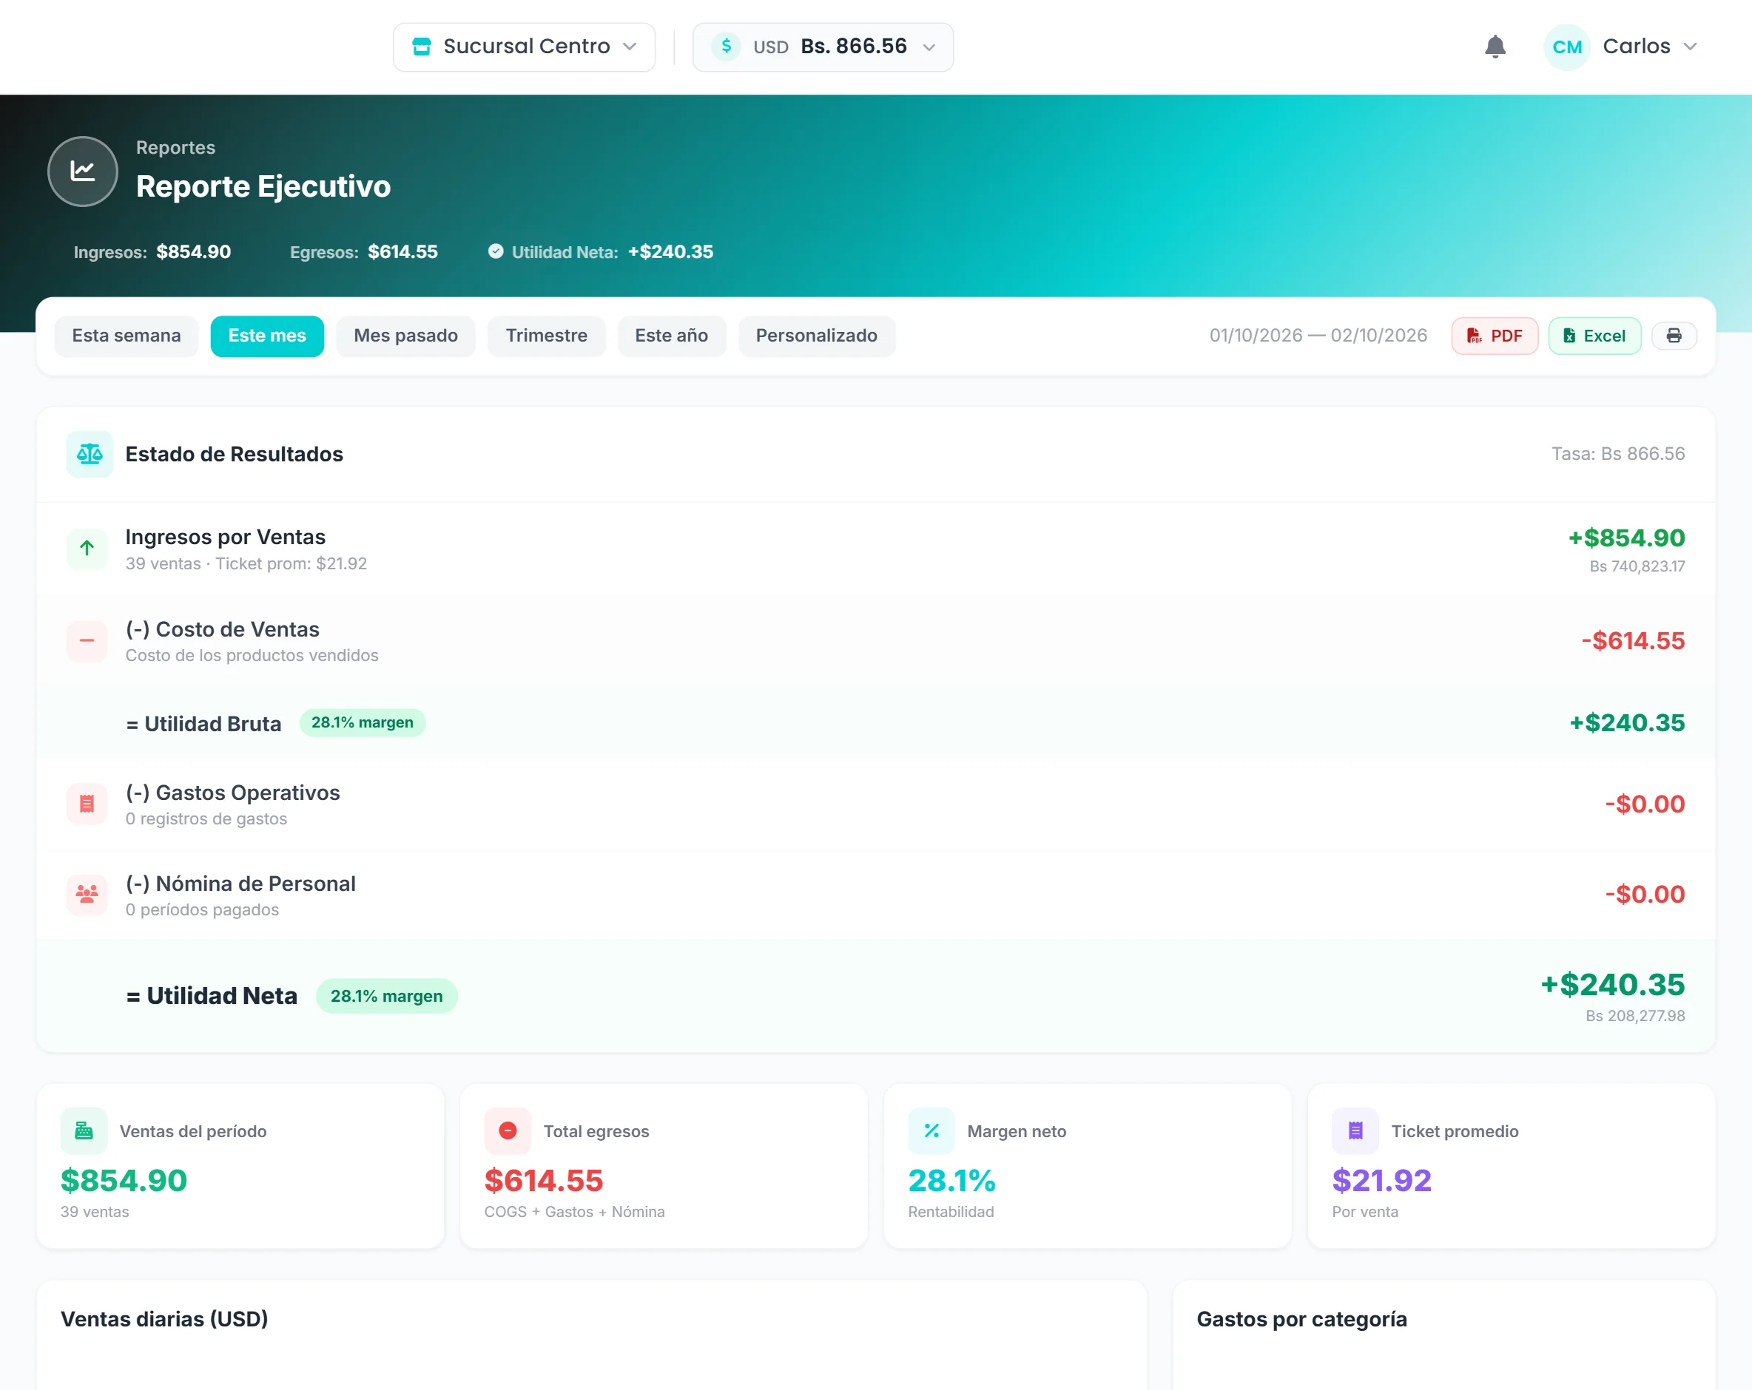Export the report to Excel
The image size is (1752, 1390).
tap(1594, 336)
